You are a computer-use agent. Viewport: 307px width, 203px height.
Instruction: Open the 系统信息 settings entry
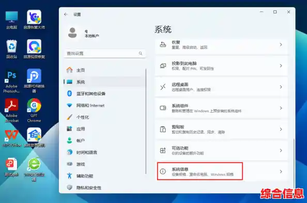pyautogui.click(x=221, y=171)
